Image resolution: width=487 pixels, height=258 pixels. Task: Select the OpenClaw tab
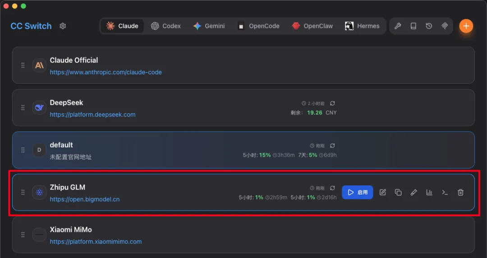[312, 26]
